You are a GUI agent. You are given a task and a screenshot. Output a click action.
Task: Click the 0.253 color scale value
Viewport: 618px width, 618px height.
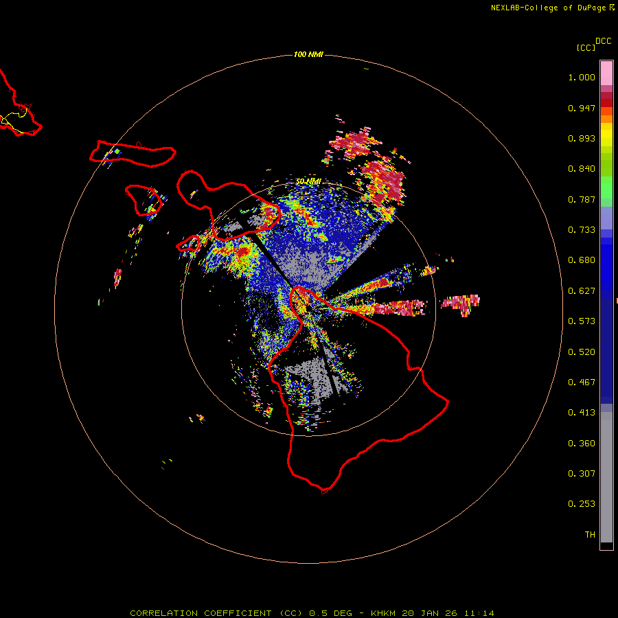point(582,504)
